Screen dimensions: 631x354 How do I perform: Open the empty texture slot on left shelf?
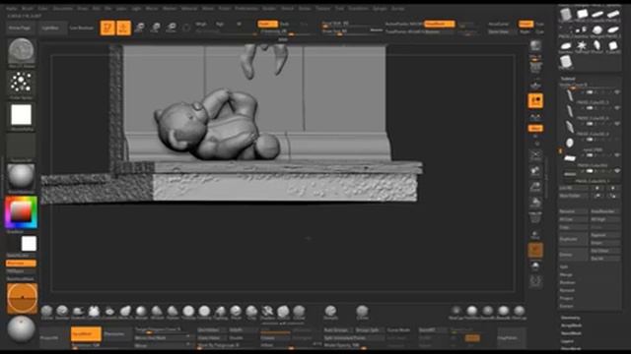[21, 147]
